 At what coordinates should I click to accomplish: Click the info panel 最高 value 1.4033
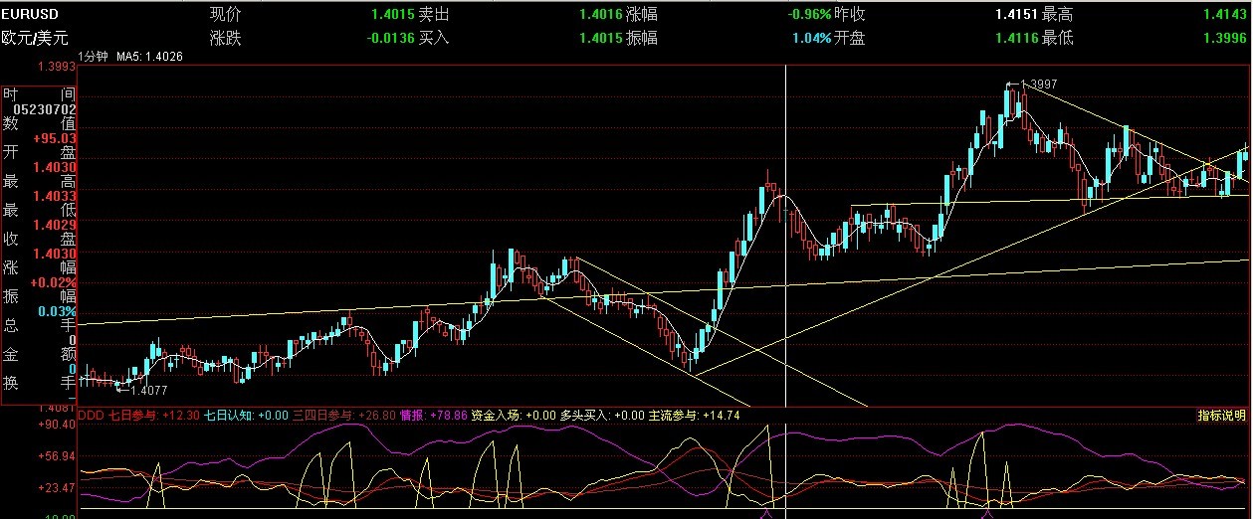coord(57,196)
